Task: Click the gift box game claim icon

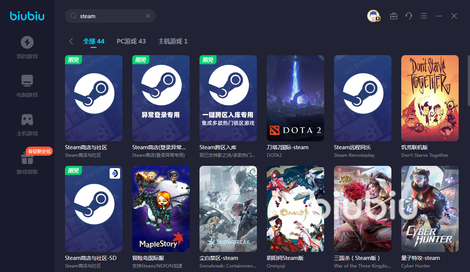Action: pyautogui.click(x=27, y=158)
